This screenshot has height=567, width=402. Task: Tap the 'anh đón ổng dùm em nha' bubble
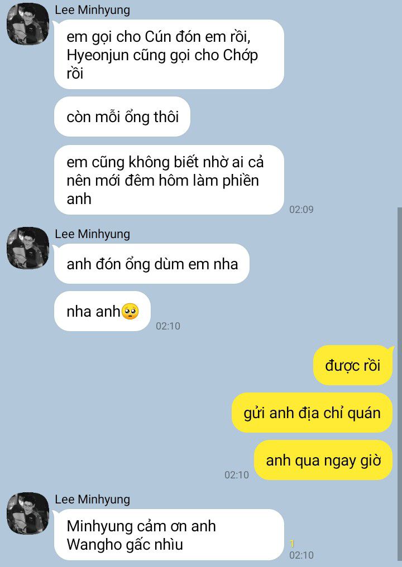click(152, 264)
